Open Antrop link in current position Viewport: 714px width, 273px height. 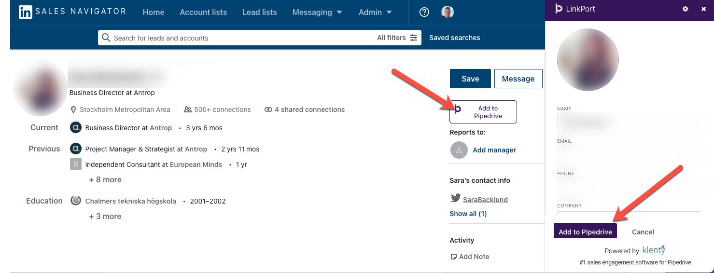(161, 128)
